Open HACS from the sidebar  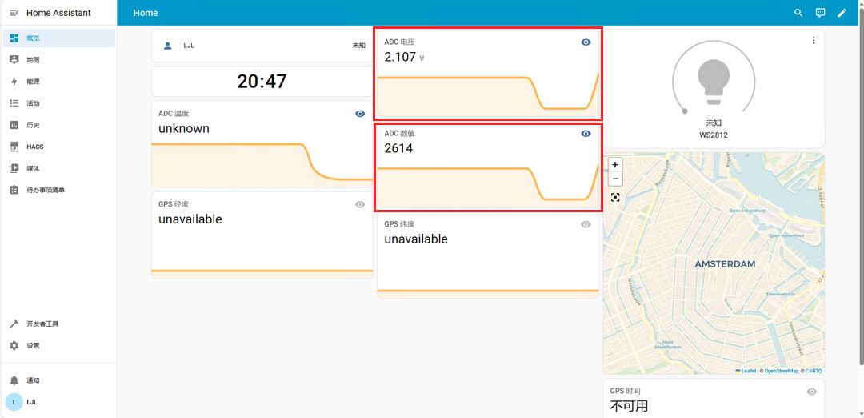click(59, 147)
